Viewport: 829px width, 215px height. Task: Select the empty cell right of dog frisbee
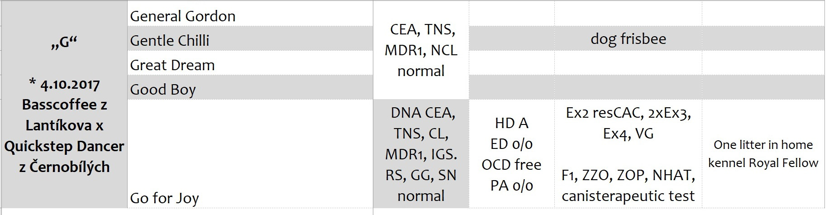tap(763, 39)
